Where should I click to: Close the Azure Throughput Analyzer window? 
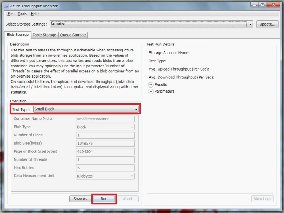[273, 5]
